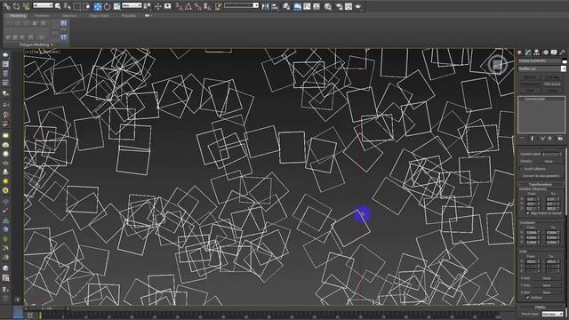Select the Link tool in main toolbar
The image size is (569, 320).
click(x=6, y=6)
